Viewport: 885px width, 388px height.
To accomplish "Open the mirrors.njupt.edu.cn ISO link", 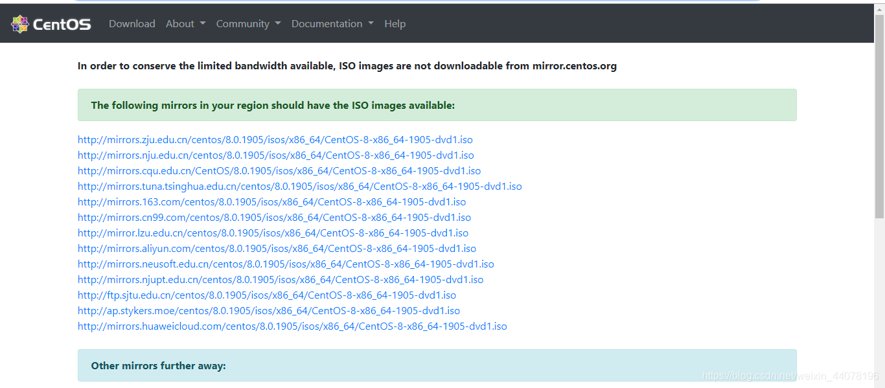I will pos(281,280).
